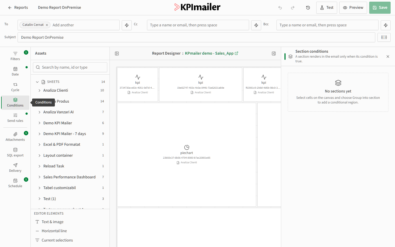Image resolution: width=395 pixels, height=247 pixels.
Task: Open the Delivery sidebar tab
Action: click(15, 168)
